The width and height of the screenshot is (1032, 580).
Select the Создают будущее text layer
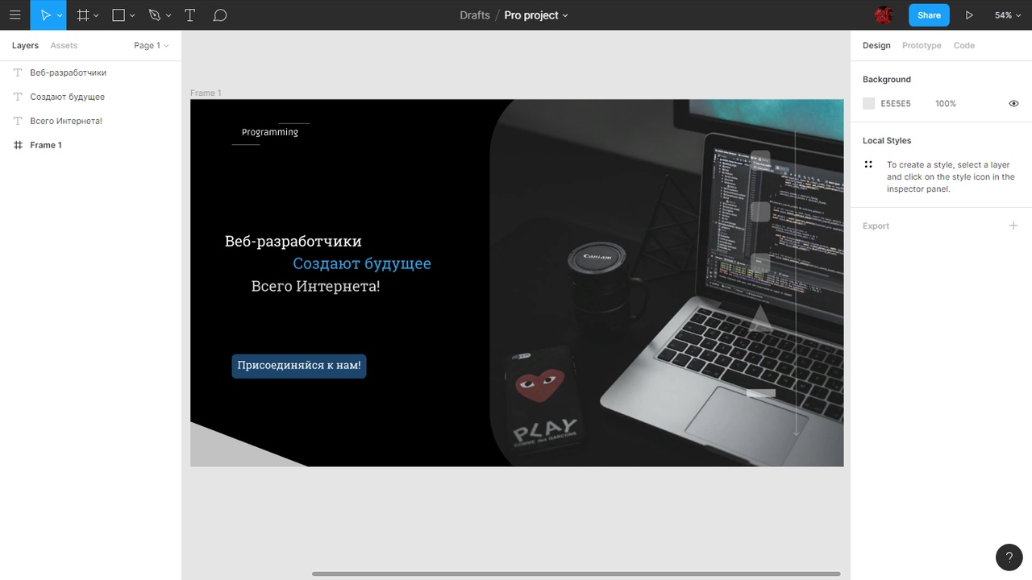[x=90, y=97]
